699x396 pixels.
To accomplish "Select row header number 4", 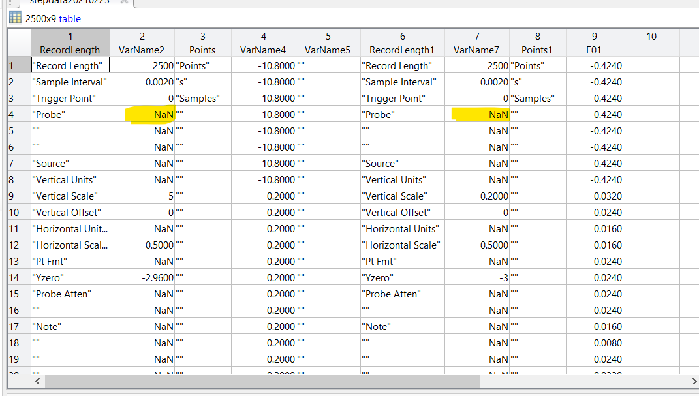I will 11,115.
